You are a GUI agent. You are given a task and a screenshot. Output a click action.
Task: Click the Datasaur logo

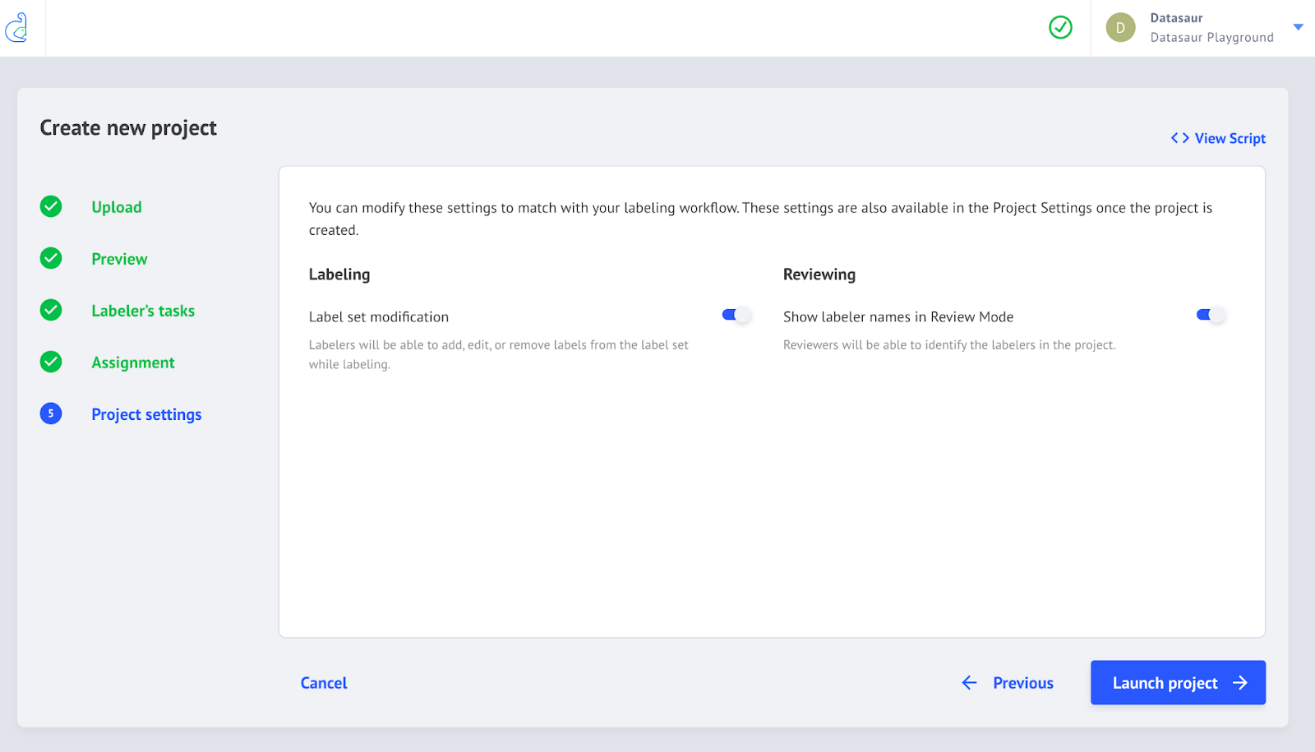tap(17, 28)
